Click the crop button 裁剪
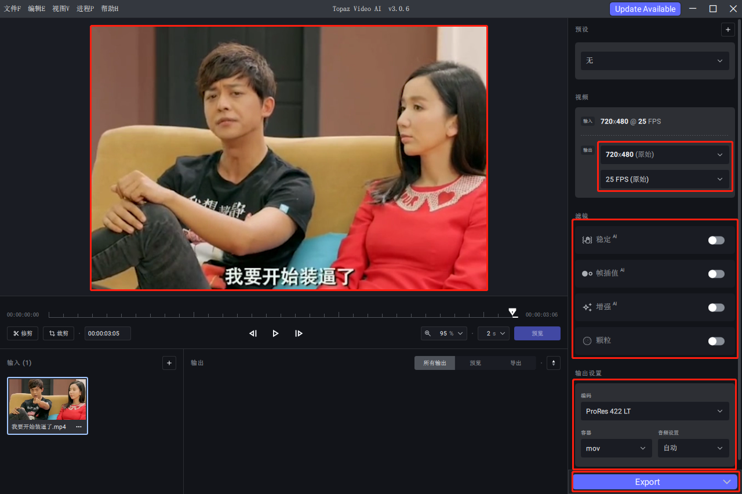This screenshot has height=494, width=742. pyautogui.click(x=59, y=333)
